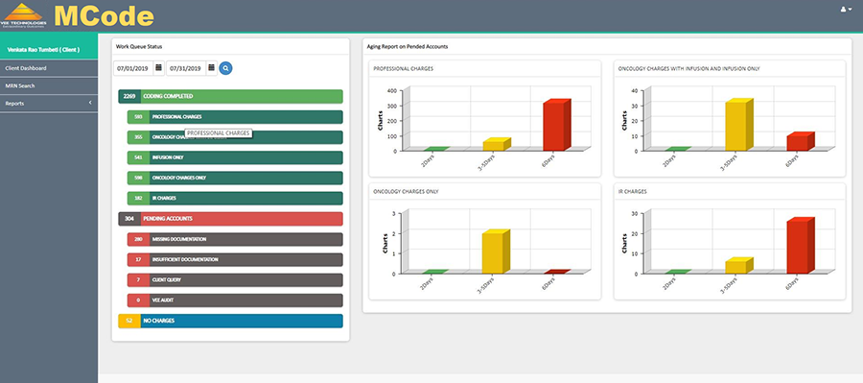
Task: Open MRN Search in sidebar
Action: point(49,86)
